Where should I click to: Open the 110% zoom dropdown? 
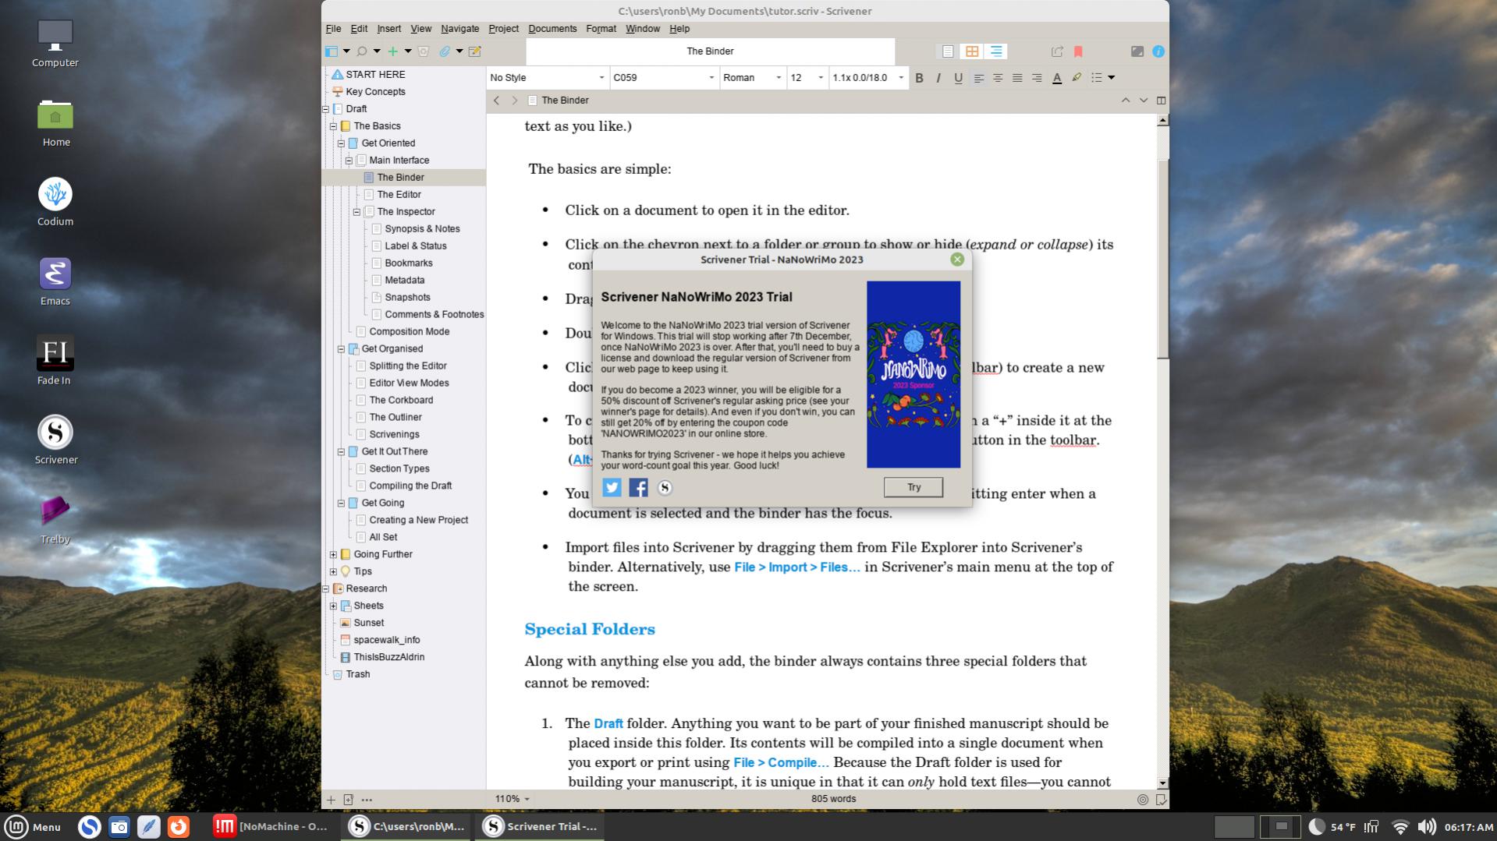click(512, 799)
